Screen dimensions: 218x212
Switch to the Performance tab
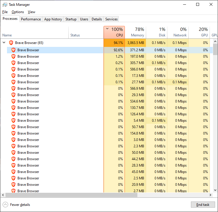[31, 19]
